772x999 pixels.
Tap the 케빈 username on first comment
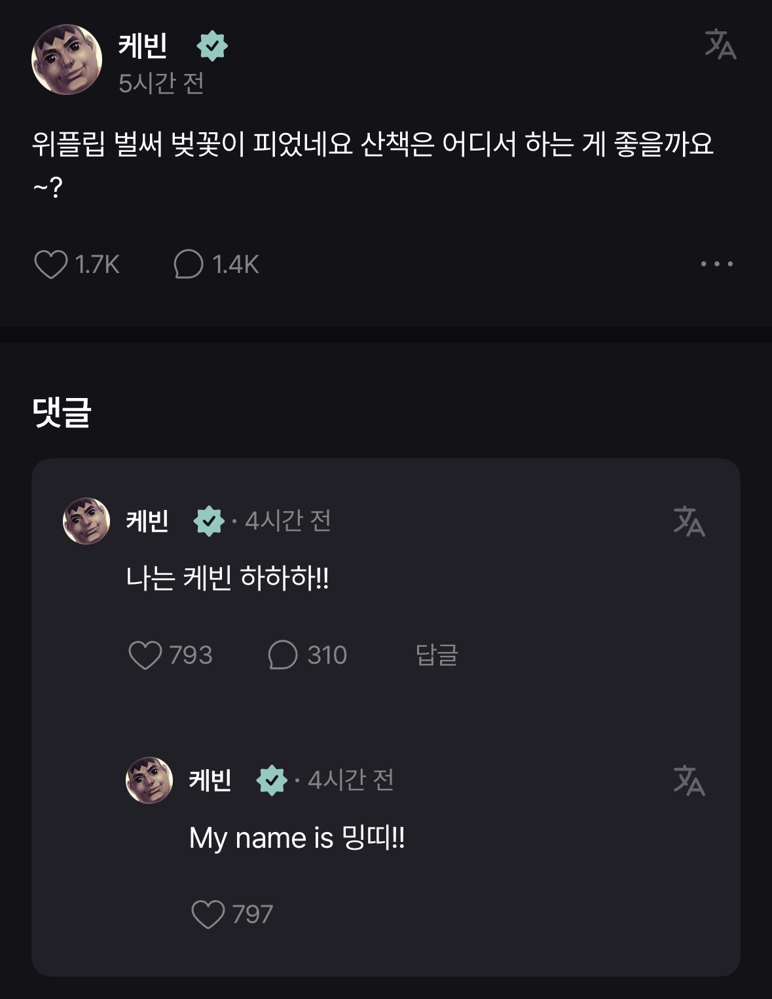[147, 521]
